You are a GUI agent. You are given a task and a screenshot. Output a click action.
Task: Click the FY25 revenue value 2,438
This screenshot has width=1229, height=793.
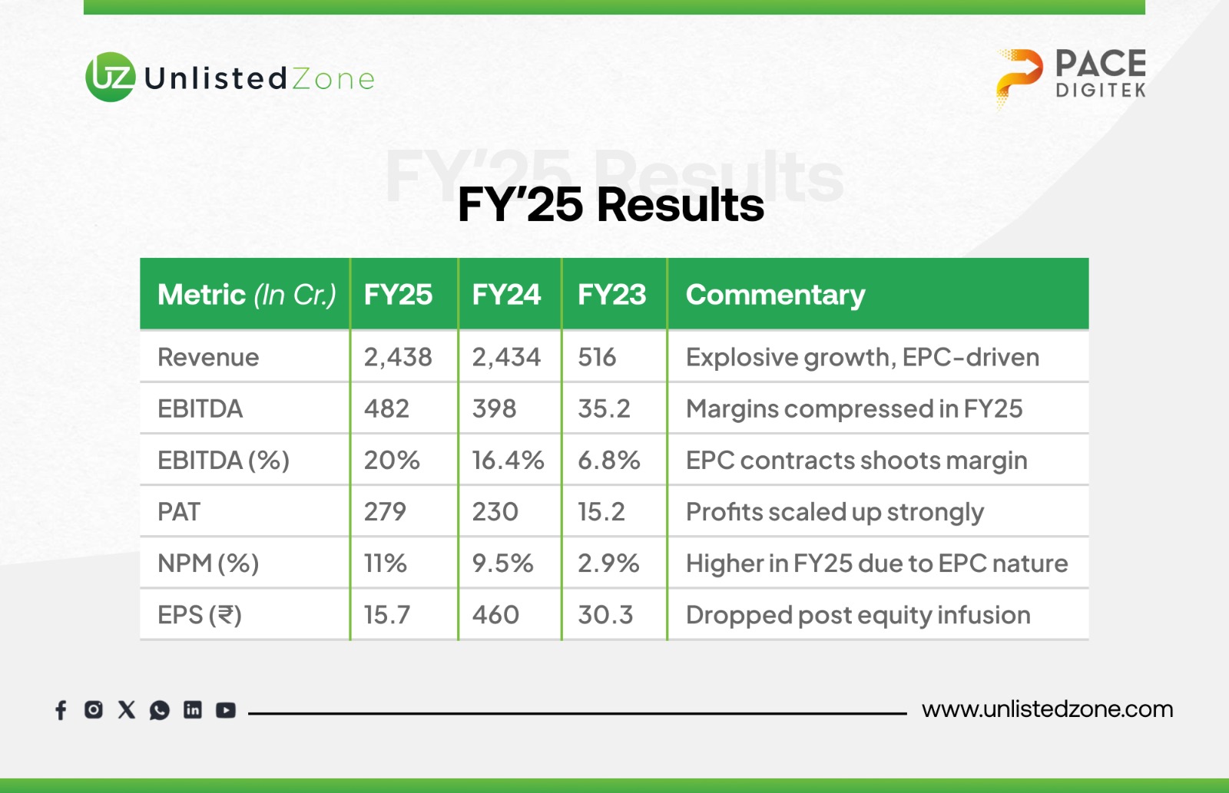[x=398, y=357]
